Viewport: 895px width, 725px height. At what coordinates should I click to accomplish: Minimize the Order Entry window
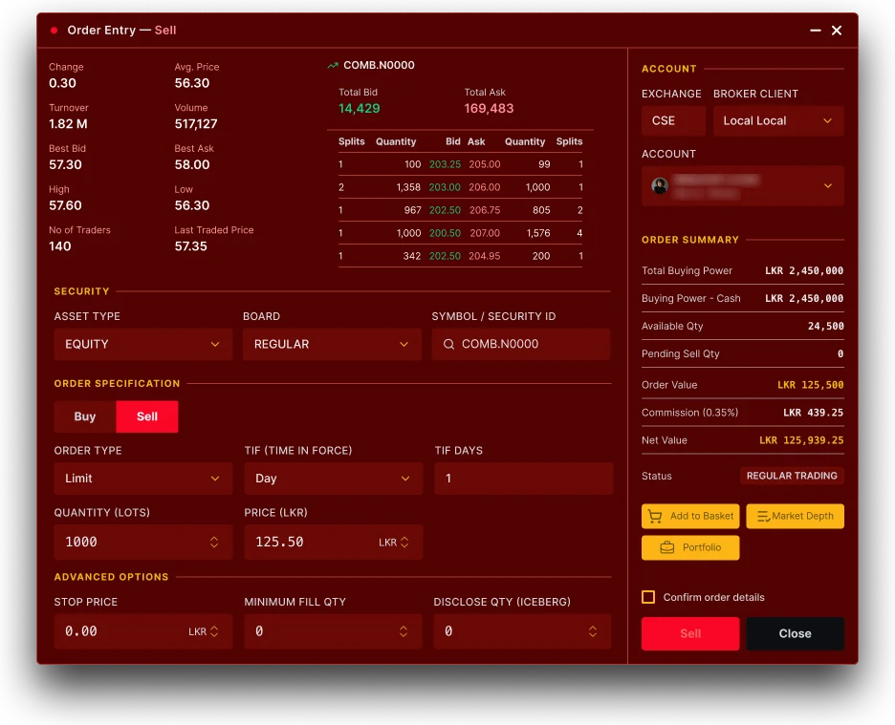tap(815, 31)
